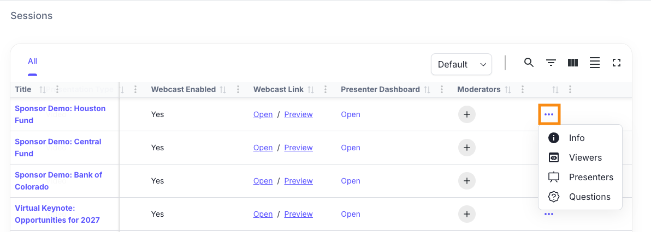This screenshot has width=651, height=232.
Task: Add moderator to Sponsor Demo: Houston Fund
Action: [x=466, y=114]
